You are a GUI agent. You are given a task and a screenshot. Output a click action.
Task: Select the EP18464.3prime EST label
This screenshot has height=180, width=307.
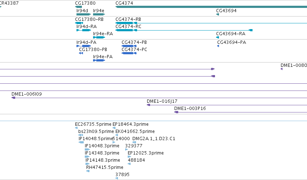130,124
